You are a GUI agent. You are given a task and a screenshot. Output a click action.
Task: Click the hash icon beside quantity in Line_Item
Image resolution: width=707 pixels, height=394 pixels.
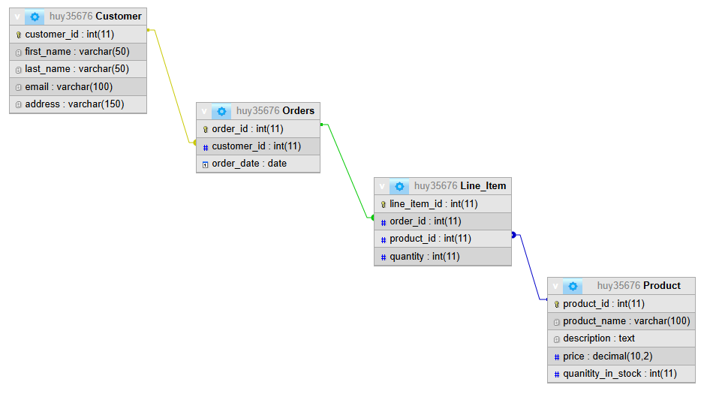(x=384, y=257)
